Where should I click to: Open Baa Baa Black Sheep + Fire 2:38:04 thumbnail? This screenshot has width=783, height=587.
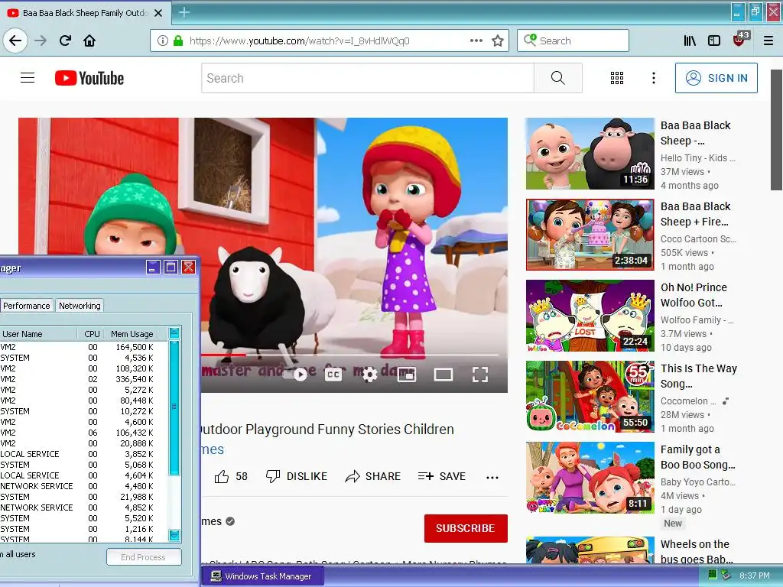click(590, 235)
